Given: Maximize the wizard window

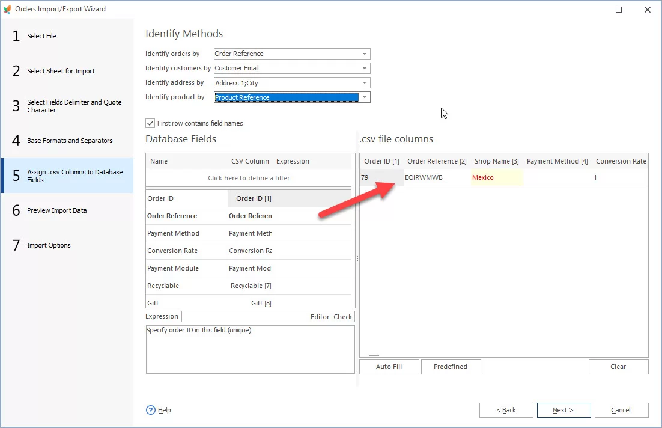Looking at the screenshot, I should pos(619,10).
